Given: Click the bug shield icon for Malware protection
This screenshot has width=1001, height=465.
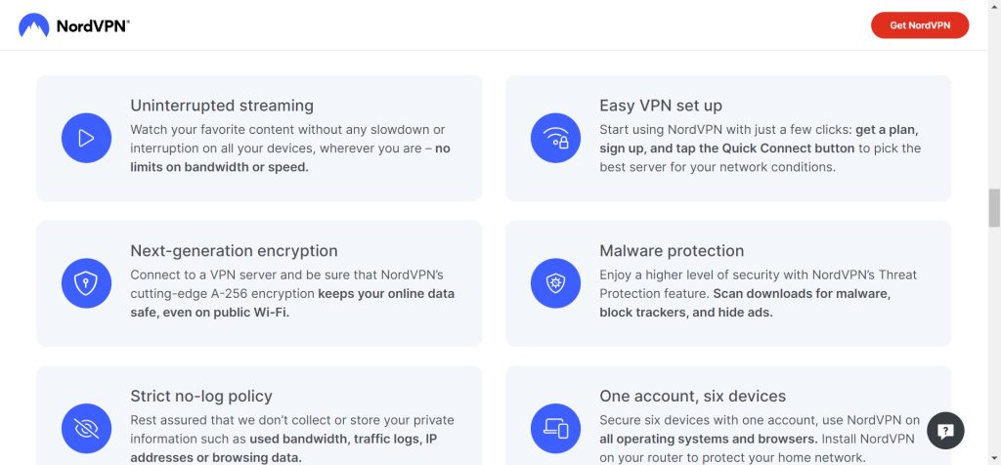Looking at the screenshot, I should 555,283.
